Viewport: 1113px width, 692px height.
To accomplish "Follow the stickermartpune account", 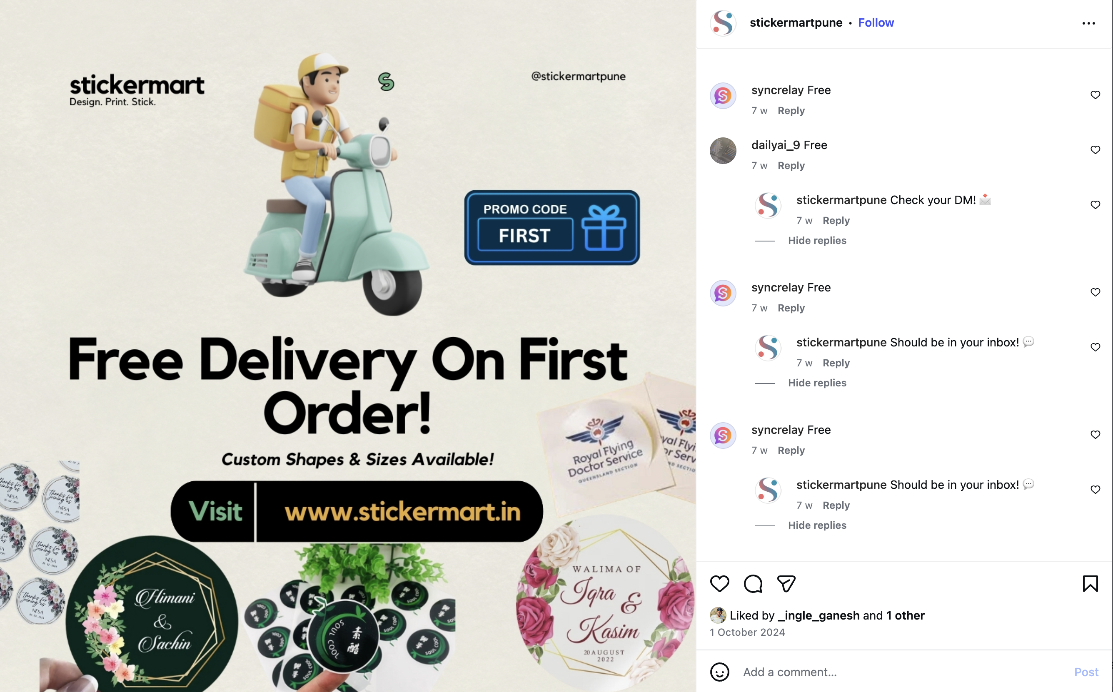I will tap(876, 22).
